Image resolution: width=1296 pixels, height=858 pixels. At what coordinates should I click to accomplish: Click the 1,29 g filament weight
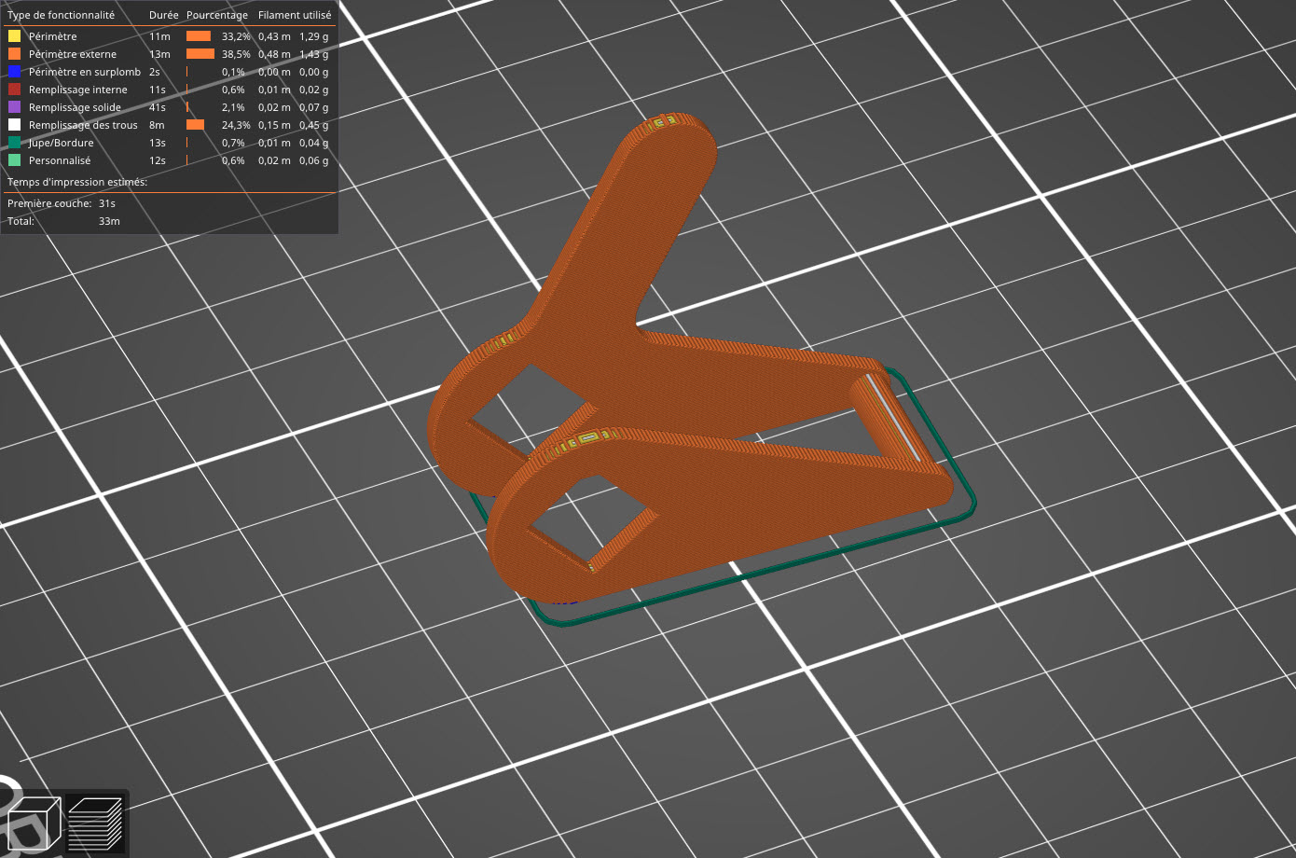[x=314, y=36]
